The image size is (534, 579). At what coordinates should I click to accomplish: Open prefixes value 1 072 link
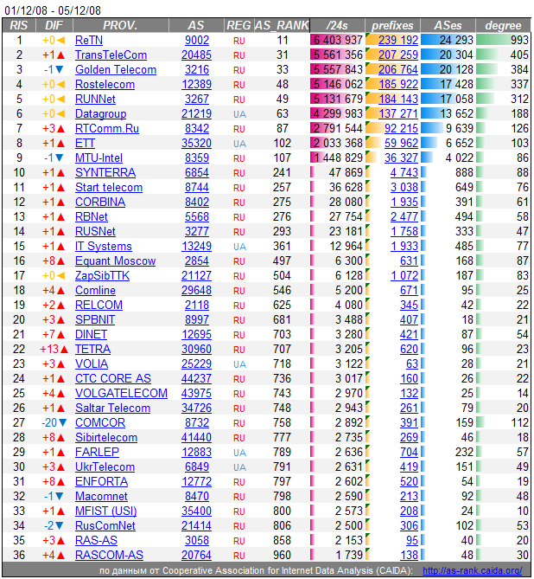tap(404, 275)
